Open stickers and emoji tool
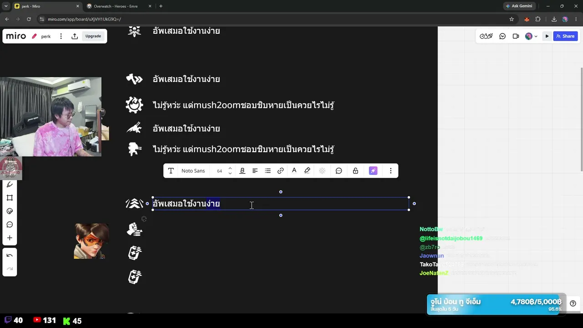The width and height of the screenshot is (583, 328). point(10,211)
